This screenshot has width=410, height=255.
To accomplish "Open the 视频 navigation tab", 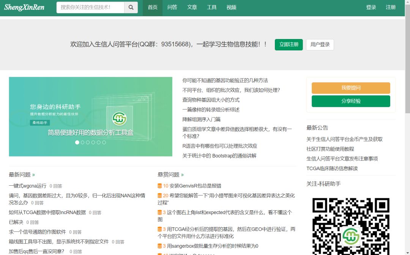I will pos(232,8).
